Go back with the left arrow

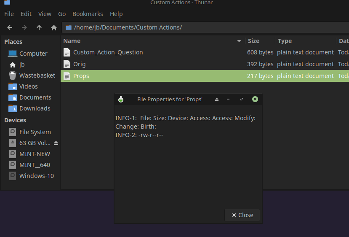10,27
